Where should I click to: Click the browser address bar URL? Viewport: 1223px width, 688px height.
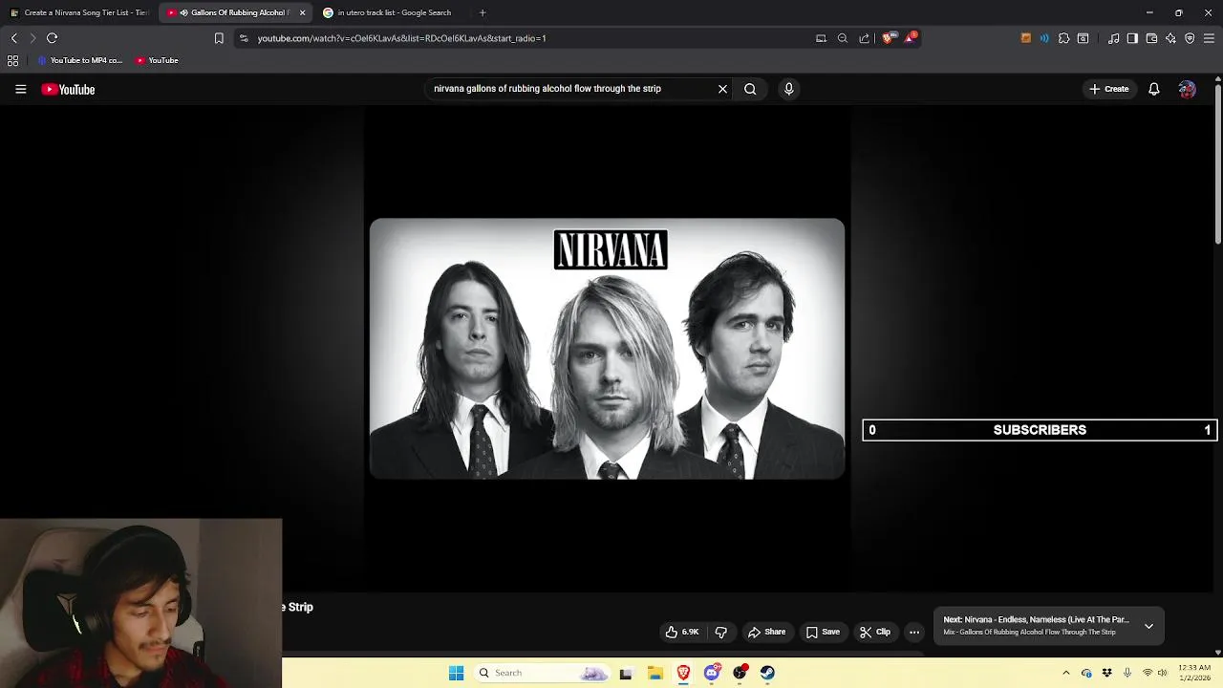(x=401, y=38)
